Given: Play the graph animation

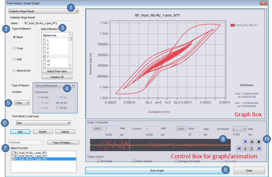Looking at the screenshot, I should (246, 141).
